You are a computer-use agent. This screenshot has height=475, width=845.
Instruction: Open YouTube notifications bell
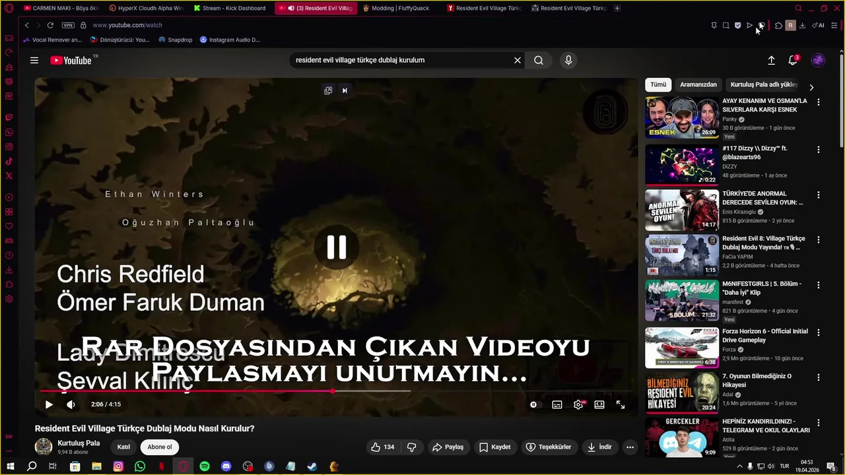point(793,60)
